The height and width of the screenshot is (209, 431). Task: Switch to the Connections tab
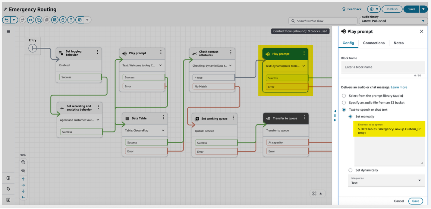pos(374,43)
